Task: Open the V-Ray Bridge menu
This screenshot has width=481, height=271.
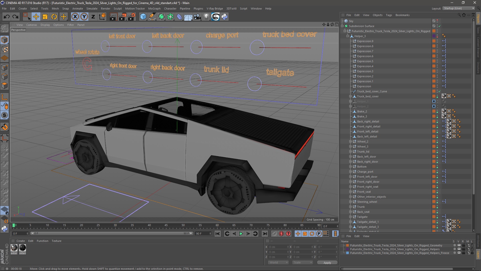Action: click(215, 9)
